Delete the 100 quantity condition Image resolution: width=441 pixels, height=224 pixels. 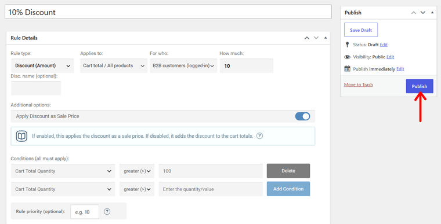(288, 171)
